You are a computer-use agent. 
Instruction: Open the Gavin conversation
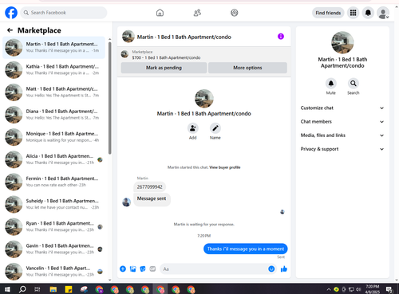point(53,249)
